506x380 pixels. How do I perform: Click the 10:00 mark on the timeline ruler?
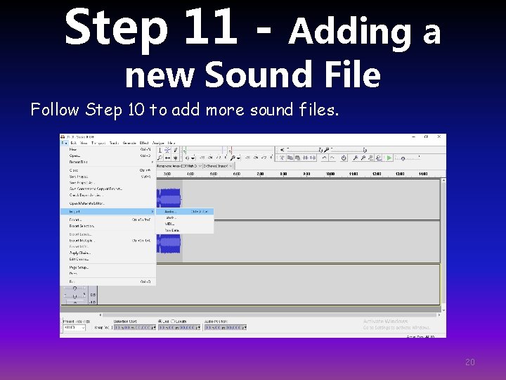click(x=330, y=175)
